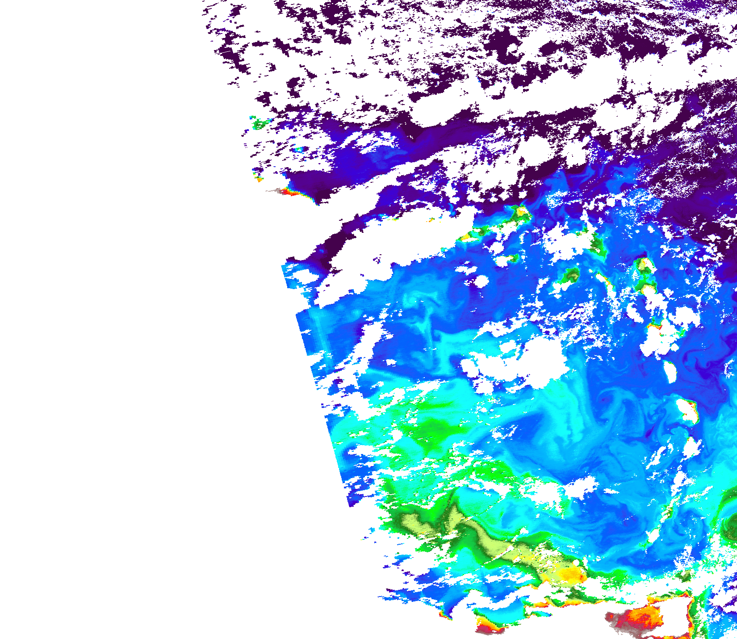
Task: Click the small round white cloud in blue area
Action: pyautogui.click(x=481, y=282)
